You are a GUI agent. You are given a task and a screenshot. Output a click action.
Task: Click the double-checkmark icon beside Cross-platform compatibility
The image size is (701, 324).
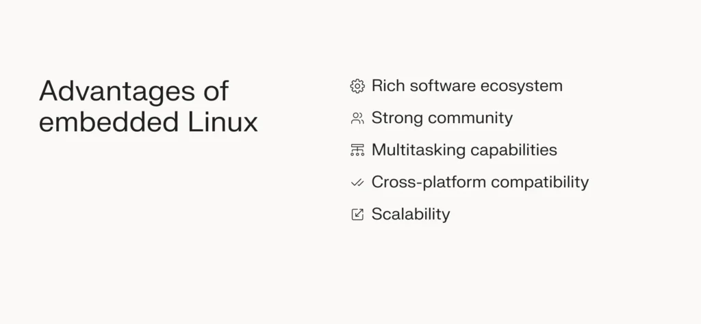click(x=357, y=183)
